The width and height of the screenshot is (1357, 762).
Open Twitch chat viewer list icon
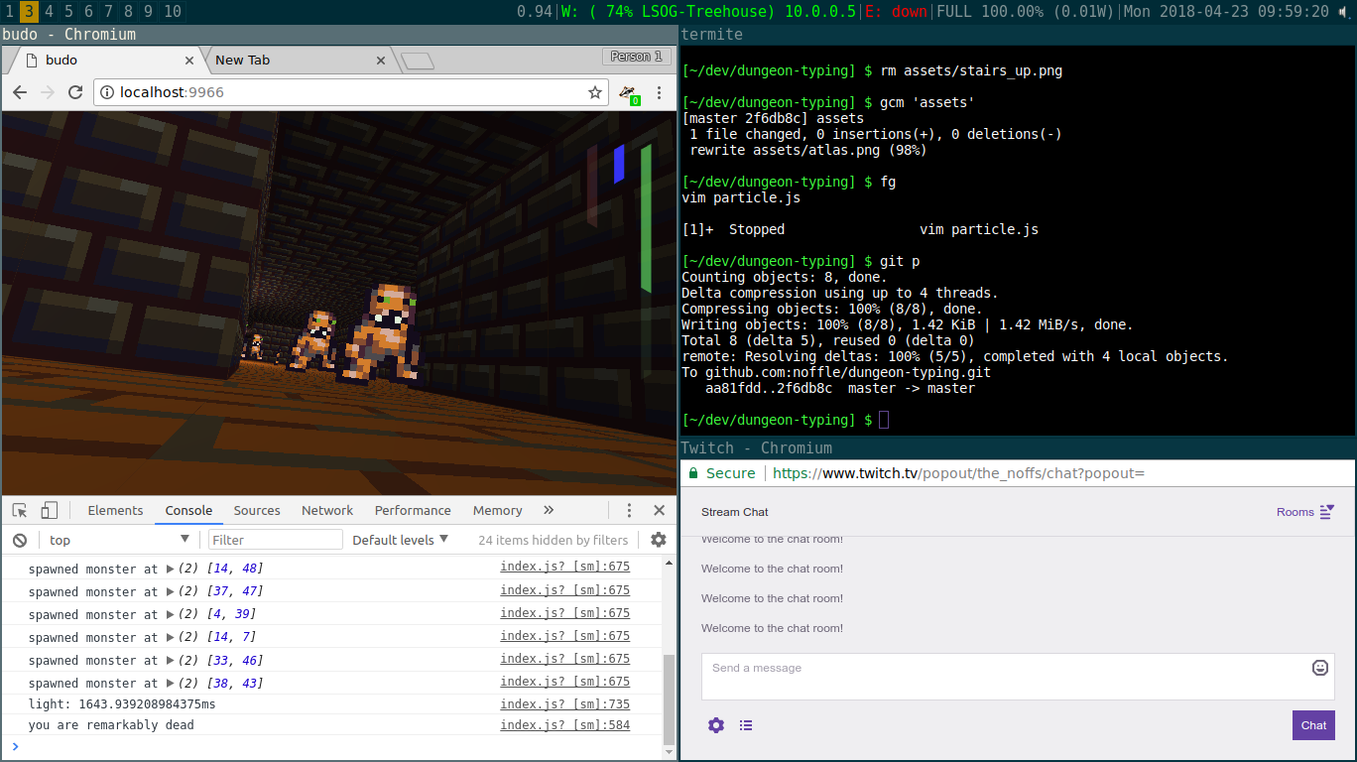coord(746,725)
